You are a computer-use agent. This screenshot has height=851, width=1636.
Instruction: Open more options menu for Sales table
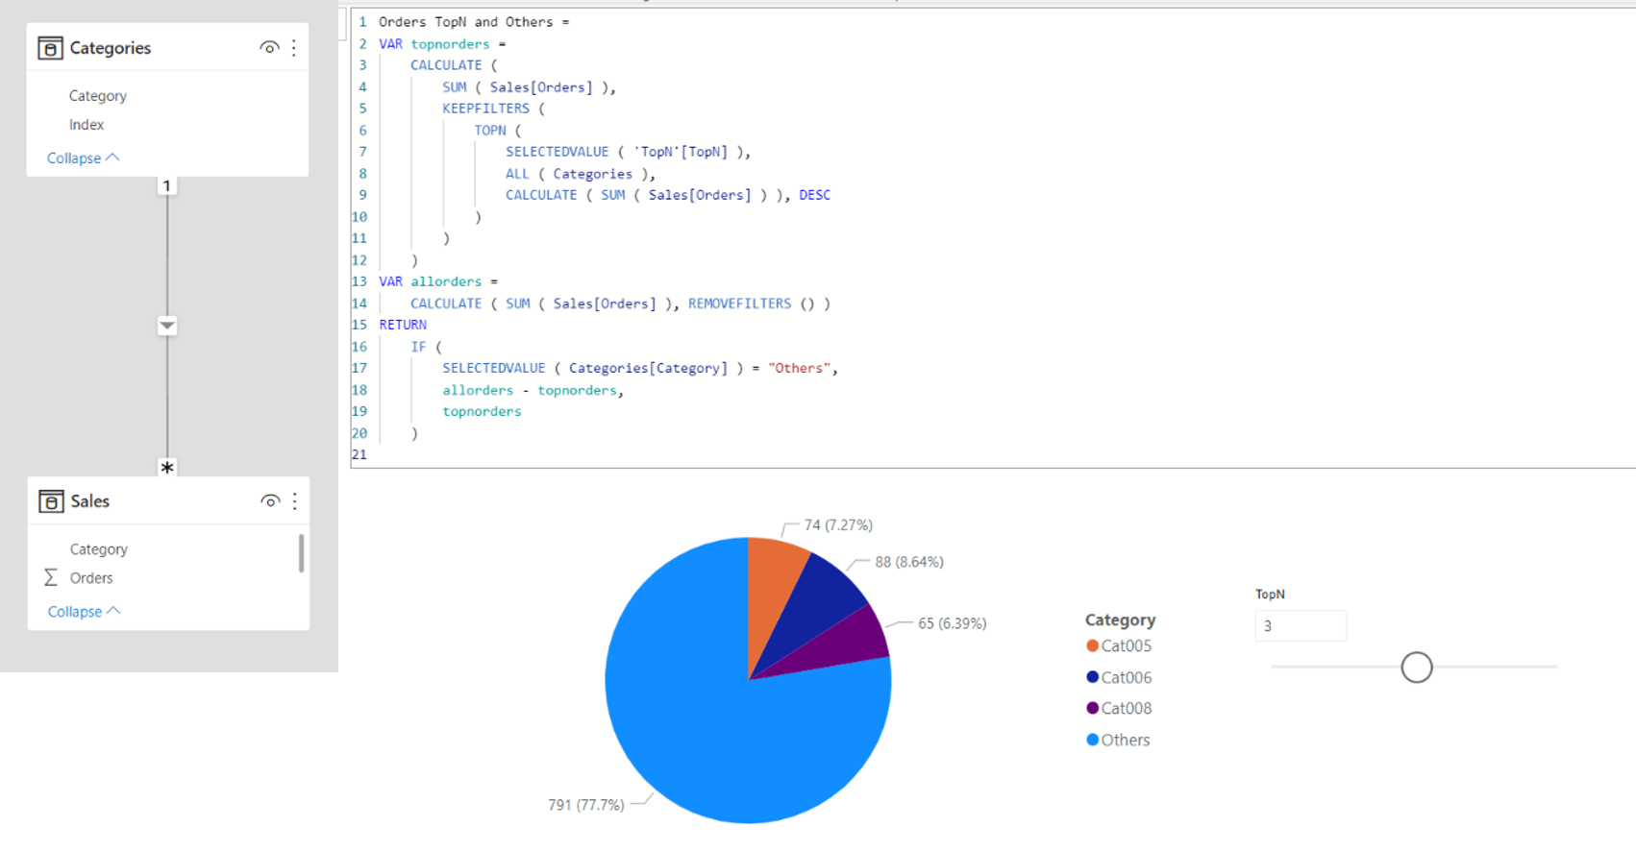(x=295, y=501)
